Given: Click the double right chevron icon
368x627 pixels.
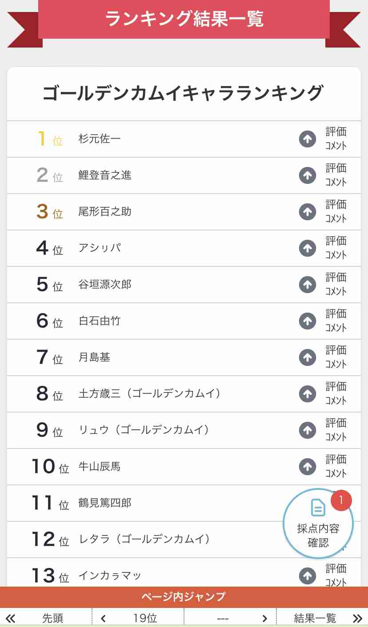Looking at the screenshot, I should click(x=357, y=619).
